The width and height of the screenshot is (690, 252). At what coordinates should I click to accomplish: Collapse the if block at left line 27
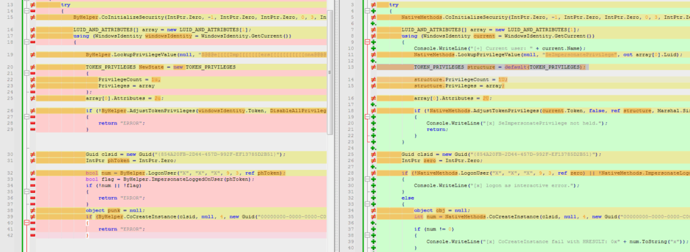click(26, 117)
